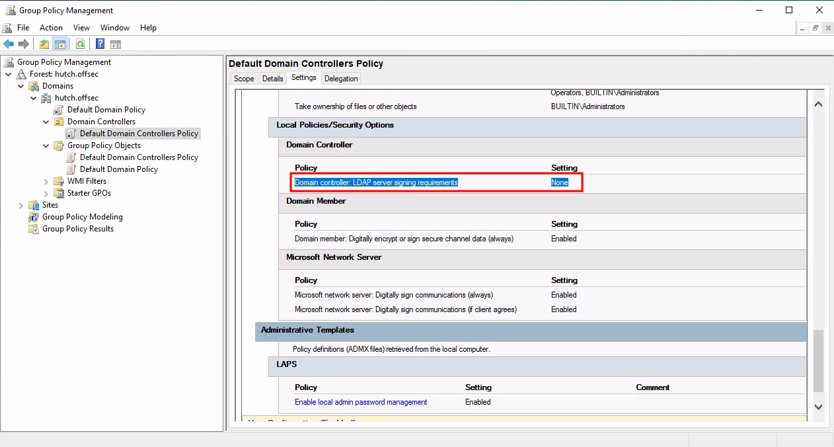Screen dimensions: 834x447
Task: Click the Group Policy Objects folder icon
Action: [59, 145]
